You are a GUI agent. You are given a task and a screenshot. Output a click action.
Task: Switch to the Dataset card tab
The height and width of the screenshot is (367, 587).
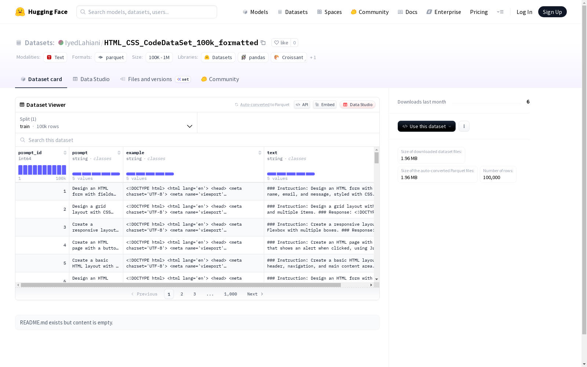coord(41,79)
